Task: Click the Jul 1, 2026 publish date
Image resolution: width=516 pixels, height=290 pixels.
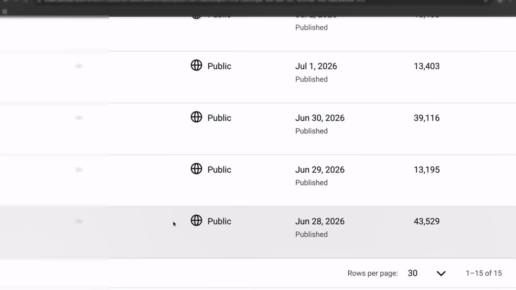Action: click(316, 66)
